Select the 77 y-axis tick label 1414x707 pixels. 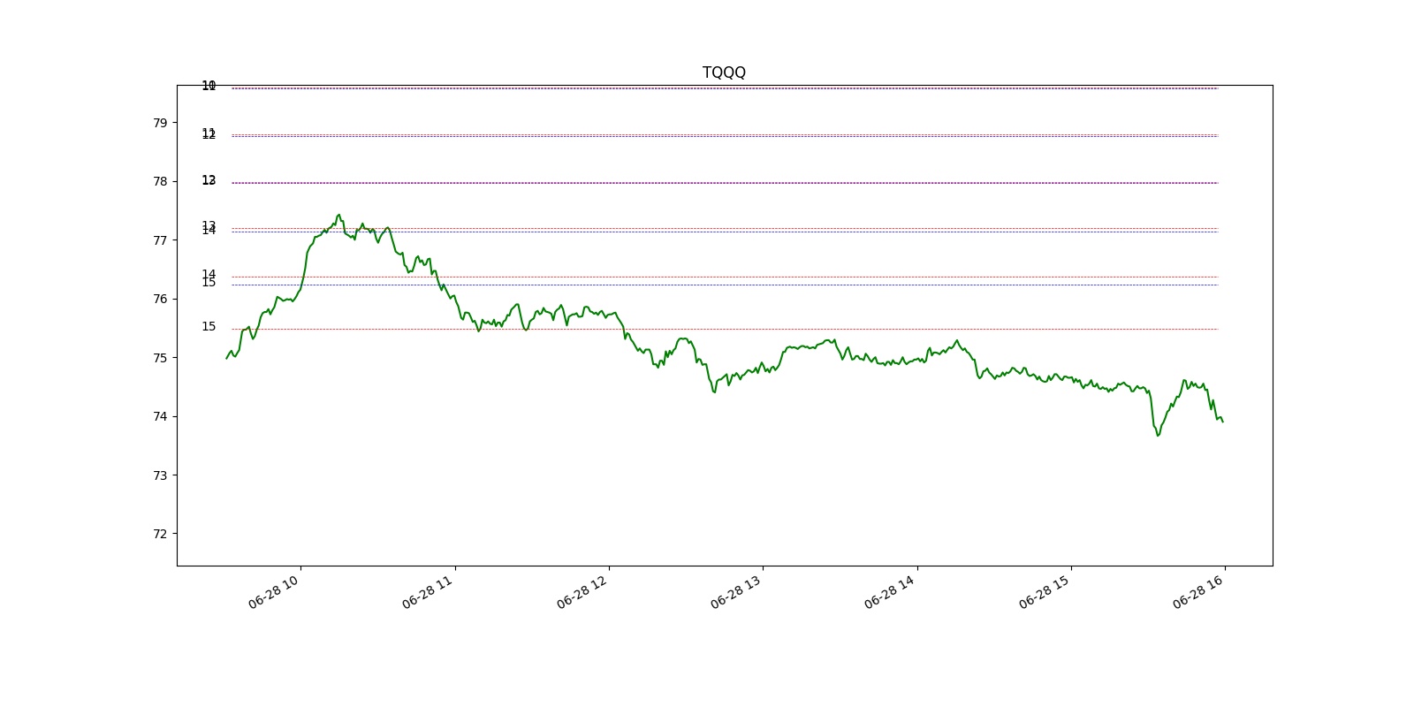coord(160,240)
